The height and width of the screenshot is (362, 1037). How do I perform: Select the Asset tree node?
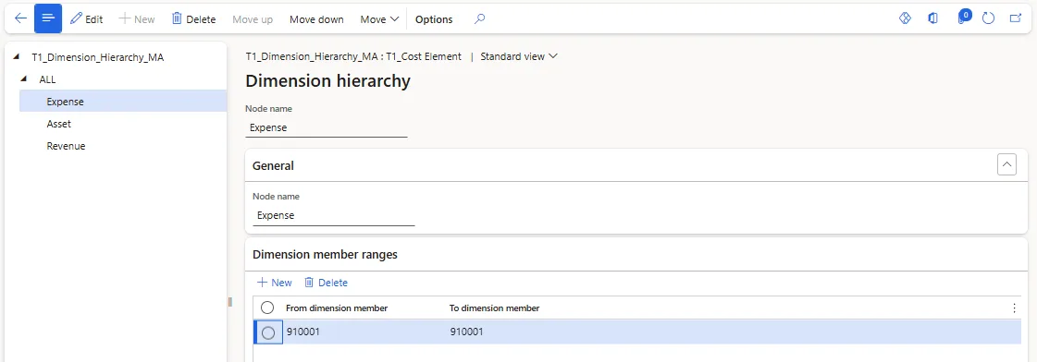(x=59, y=124)
